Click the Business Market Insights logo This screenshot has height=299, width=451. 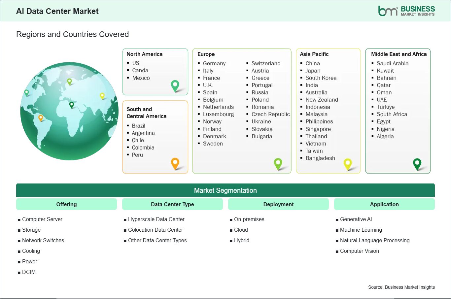click(406, 11)
